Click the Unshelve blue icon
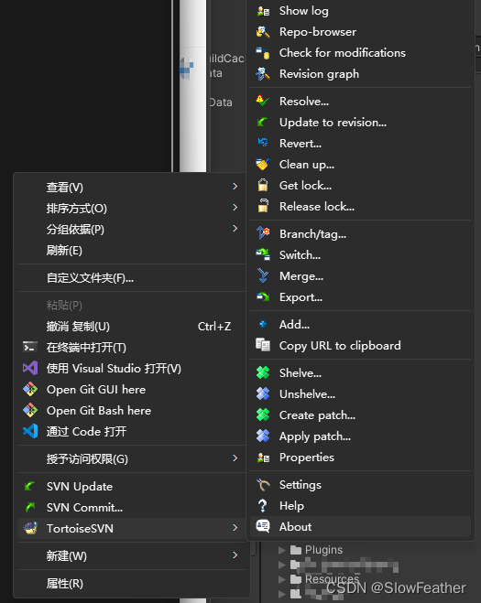Viewport: 481px width, 603px height. [263, 393]
